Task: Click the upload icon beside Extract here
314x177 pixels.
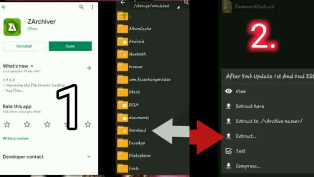Action: coord(228,106)
